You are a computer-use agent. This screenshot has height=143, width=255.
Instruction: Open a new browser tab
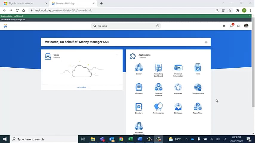pyautogui.click(x=101, y=3)
